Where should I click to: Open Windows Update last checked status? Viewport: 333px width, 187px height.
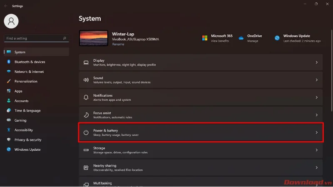(x=302, y=41)
